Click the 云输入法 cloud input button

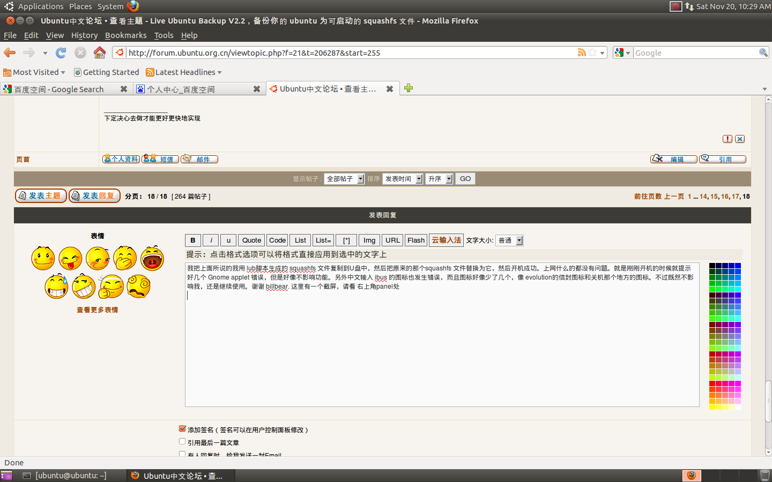click(x=446, y=240)
